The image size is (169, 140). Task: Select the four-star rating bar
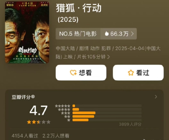(x=107, y=109)
